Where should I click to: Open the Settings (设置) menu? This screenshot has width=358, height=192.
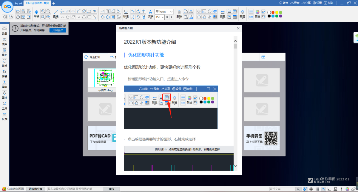pyautogui.click(x=317, y=3)
